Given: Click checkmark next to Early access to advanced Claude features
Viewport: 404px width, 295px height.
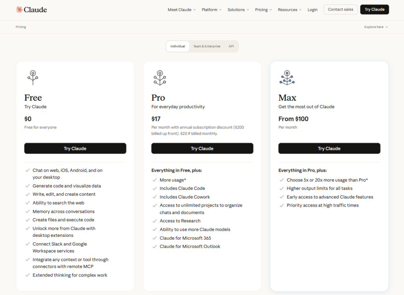Looking at the screenshot, I should tap(282, 197).
